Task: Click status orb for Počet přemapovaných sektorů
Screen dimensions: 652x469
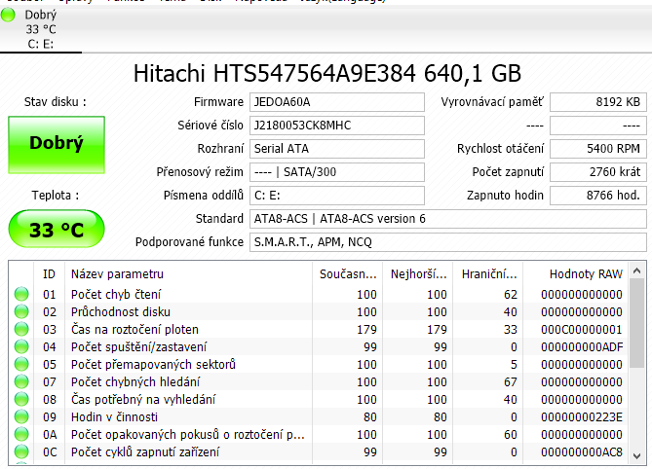Action: (21, 364)
